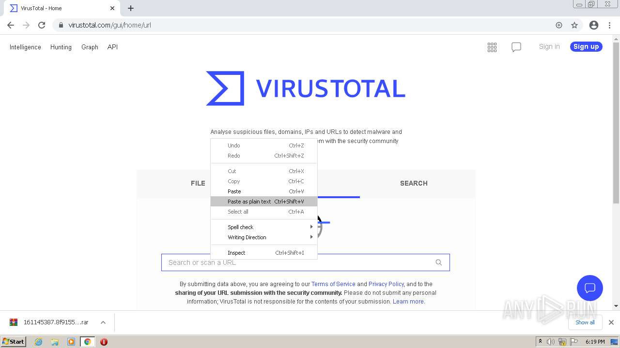Click the Sign in link
Image resolution: width=620 pixels, height=348 pixels.
(x=549, y=46)
